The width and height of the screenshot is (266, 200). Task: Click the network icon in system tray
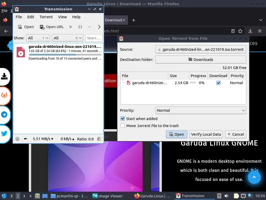(243, 196)
